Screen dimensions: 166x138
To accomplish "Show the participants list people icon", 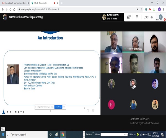I will pos(129,17).
